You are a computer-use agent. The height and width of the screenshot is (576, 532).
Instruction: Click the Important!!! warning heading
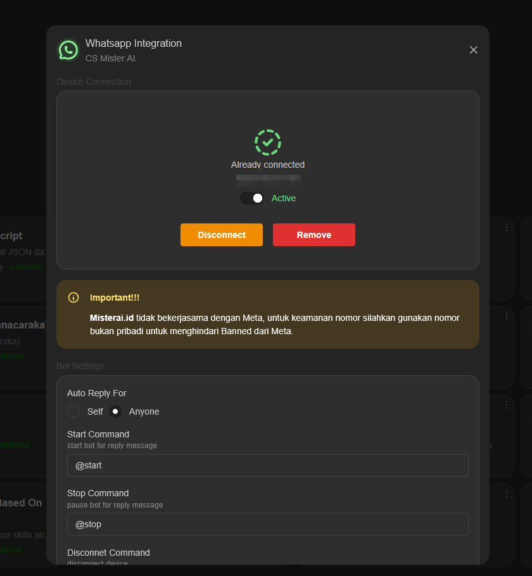115,297
